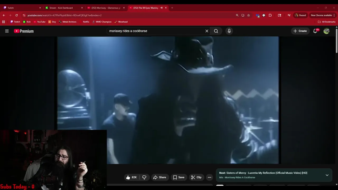Start voice search with the microphone
The height and width of the screenshot is (190, 338).
tap(229, 31)
